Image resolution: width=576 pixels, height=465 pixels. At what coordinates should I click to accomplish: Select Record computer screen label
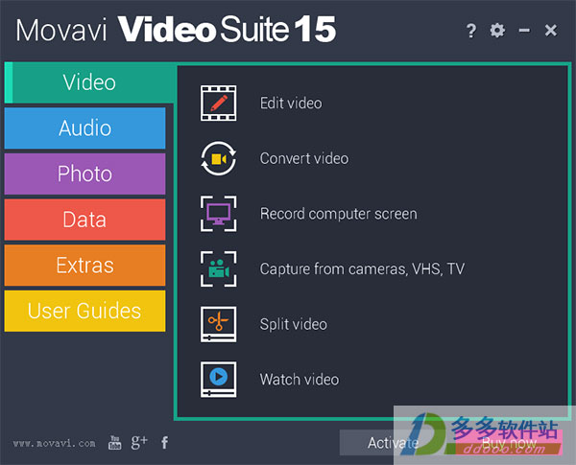338,214
